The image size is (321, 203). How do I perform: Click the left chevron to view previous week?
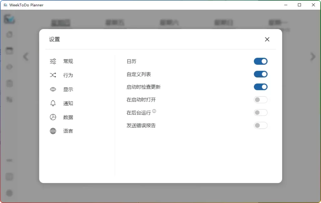(x=25, y=57)
